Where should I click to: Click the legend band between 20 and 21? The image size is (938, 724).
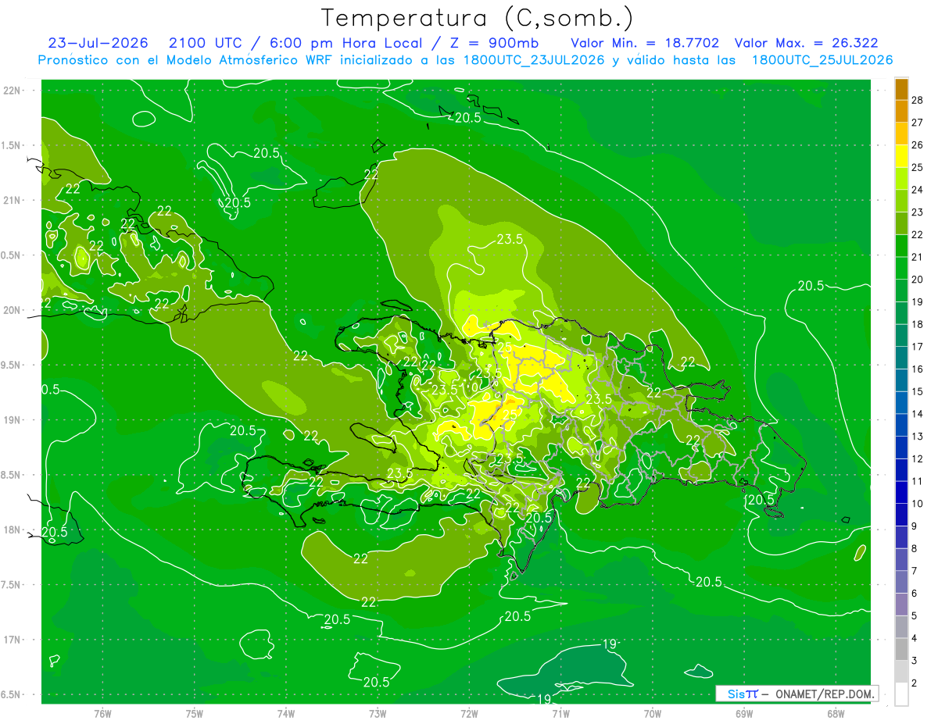coord(901,268)
